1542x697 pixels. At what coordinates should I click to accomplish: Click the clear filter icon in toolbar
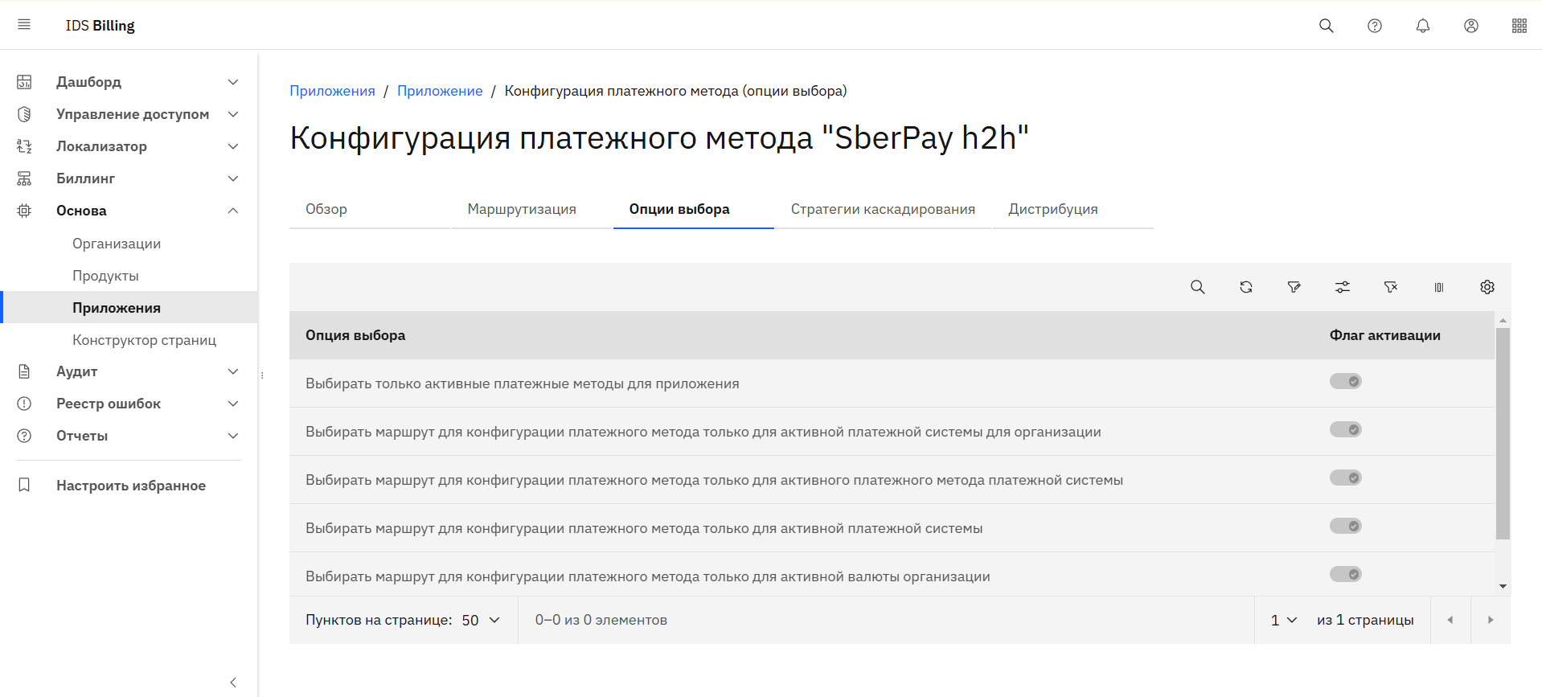coord(1390,287)
